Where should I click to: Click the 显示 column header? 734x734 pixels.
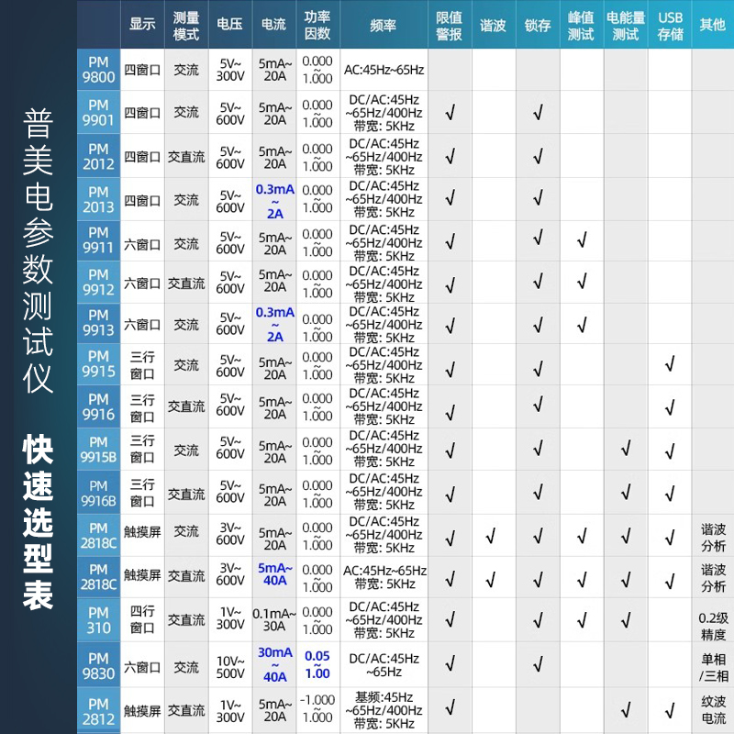pos(142,24)
